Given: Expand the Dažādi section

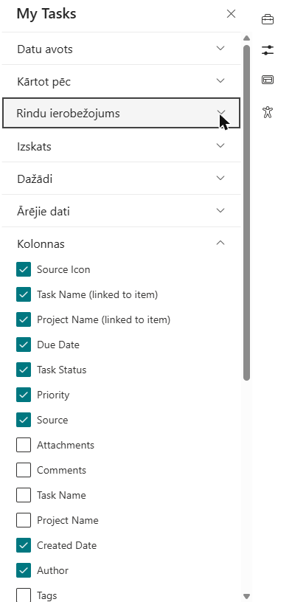Looking at the screenshot, I should (121, 179).
